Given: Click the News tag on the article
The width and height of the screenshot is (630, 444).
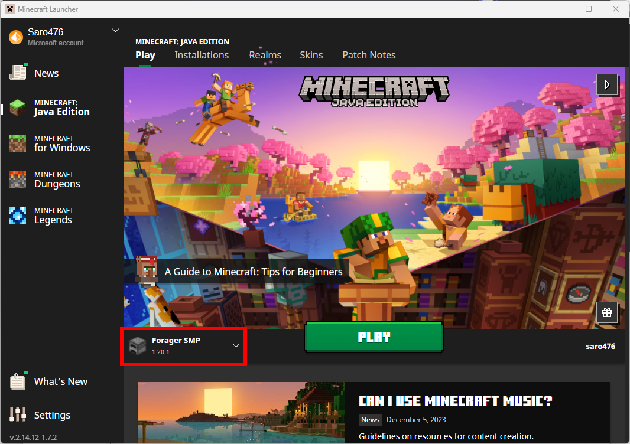Looking at the screenshot, I should [370, 420].
